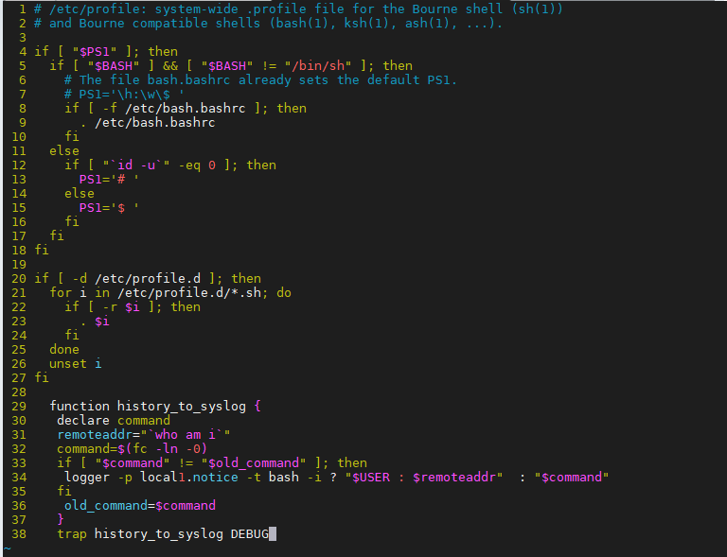This screenshot has width=727, height=557.
Task: Click the comment 'The file bash.bashrc already sets'
Action: (204, 80)
